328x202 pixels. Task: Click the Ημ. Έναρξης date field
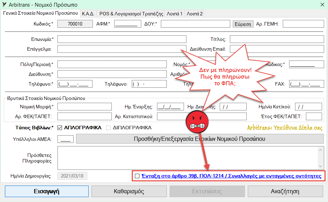pyautogui.click(x=170, y=107)
